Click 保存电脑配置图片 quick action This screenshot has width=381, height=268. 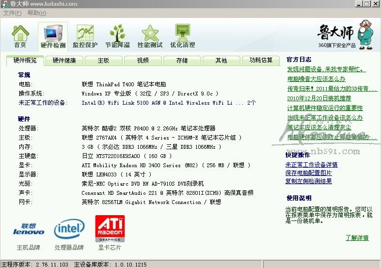(309, 173)
